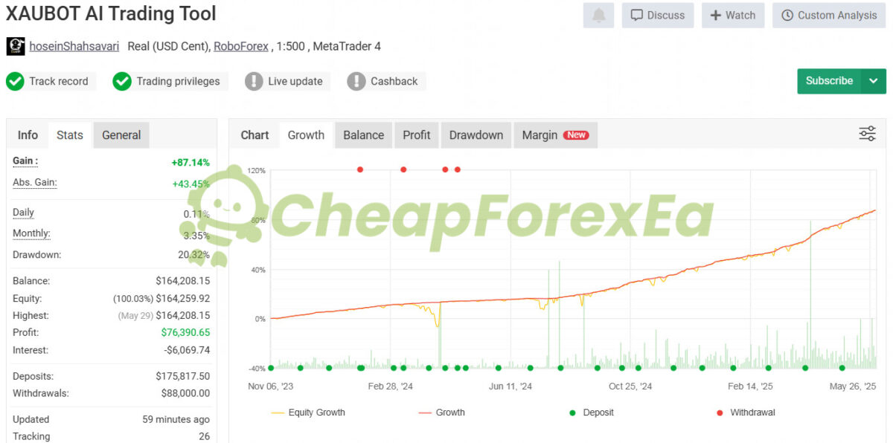Click the Daily label
The width and height of the screenshot is (893, 443).
(x=24, y=213)
